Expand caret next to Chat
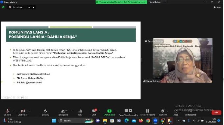This screenshot has width=224, height=125. tap(99, 111)
